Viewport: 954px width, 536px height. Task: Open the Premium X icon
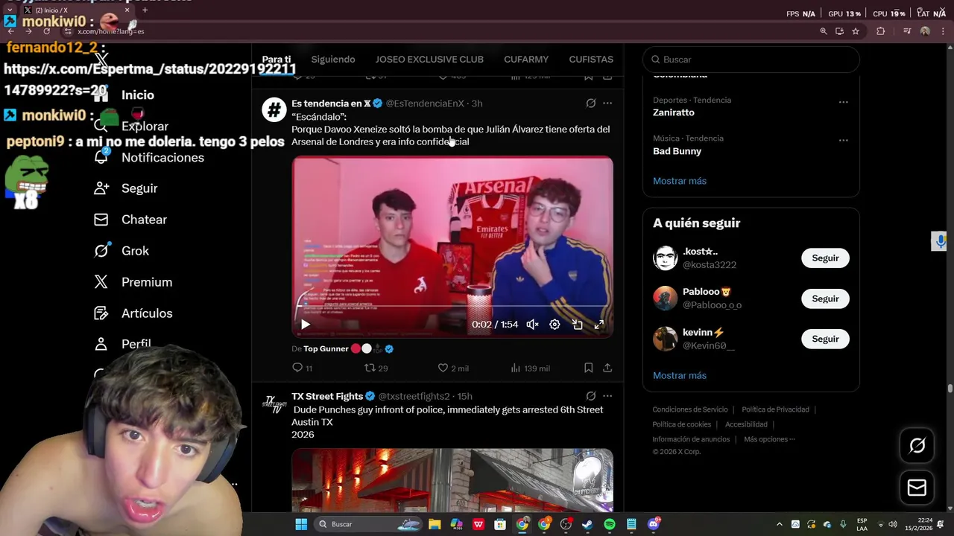coord(101,282)
